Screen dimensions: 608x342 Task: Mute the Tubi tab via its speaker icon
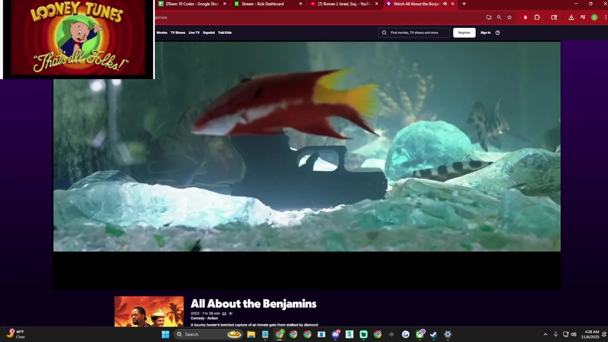click(x=445, y=4)
